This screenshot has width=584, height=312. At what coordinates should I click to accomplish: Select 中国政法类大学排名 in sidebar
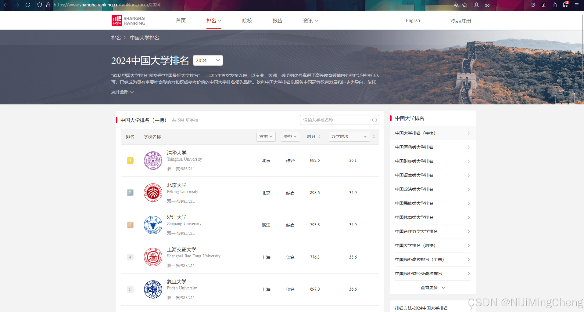tap(433, 189)
